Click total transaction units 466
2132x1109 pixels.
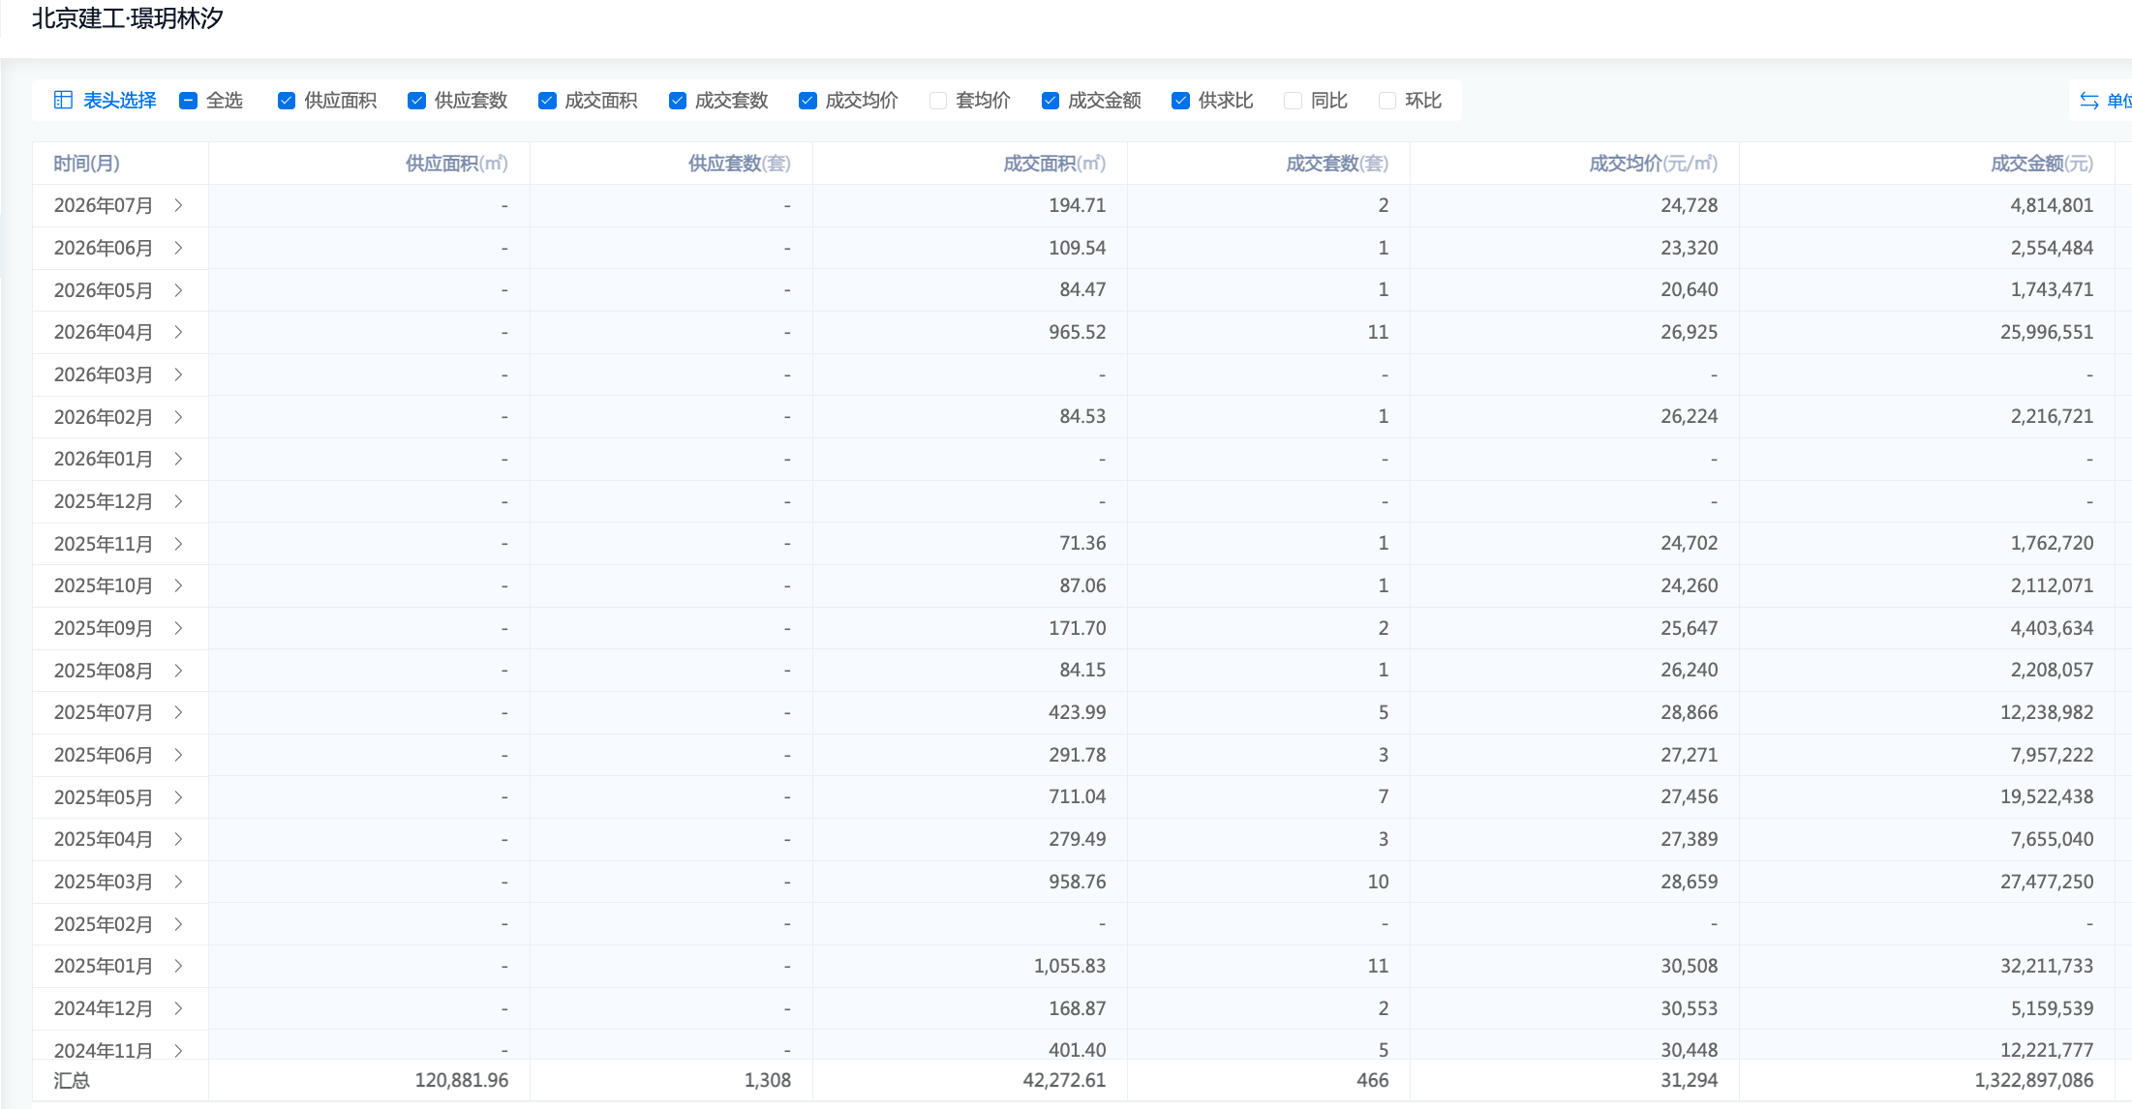(1373, 1080)
